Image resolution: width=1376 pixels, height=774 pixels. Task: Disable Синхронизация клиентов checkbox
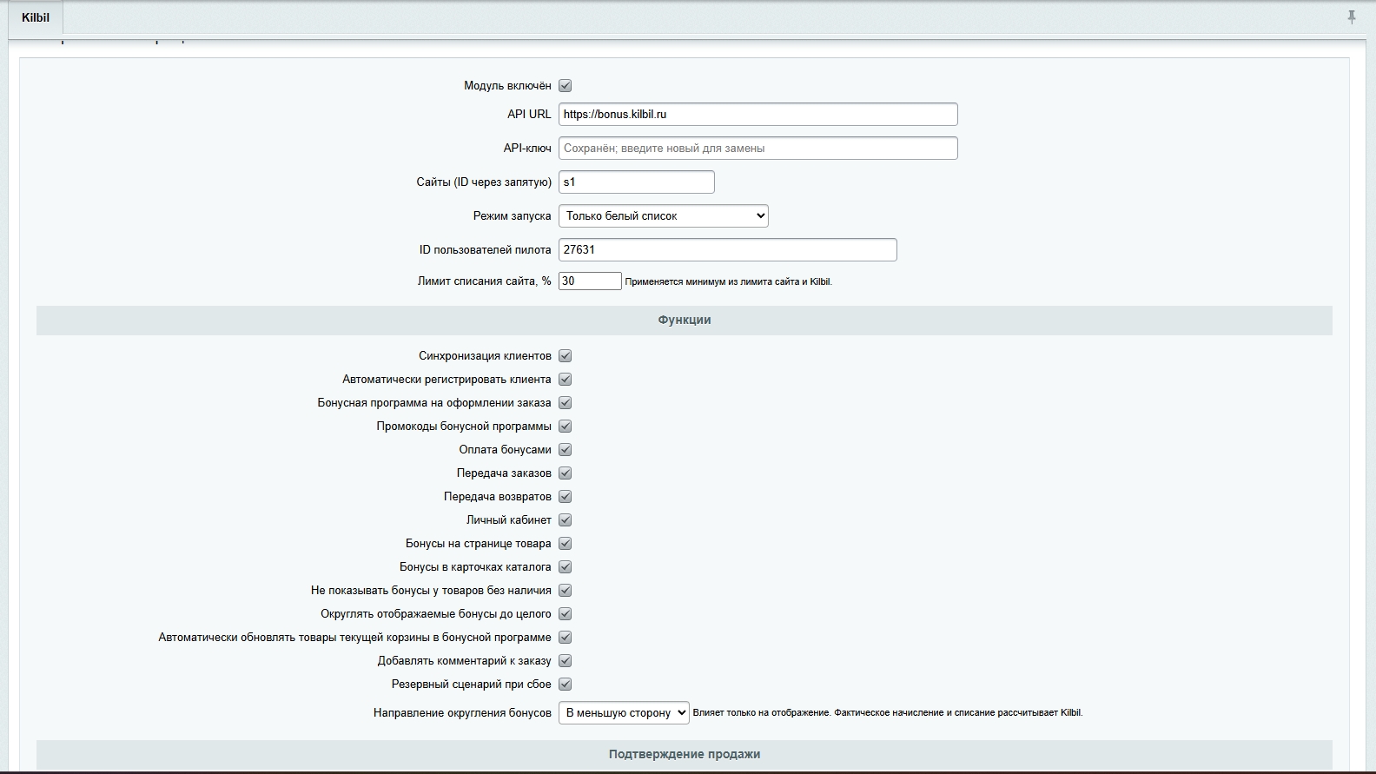pos(565,356)
